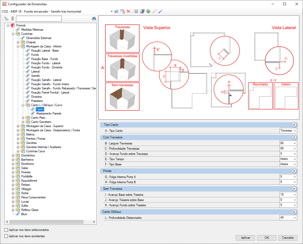303x244 pixels.
Task: Select the Blum tree item
Action: coord(24,214)
